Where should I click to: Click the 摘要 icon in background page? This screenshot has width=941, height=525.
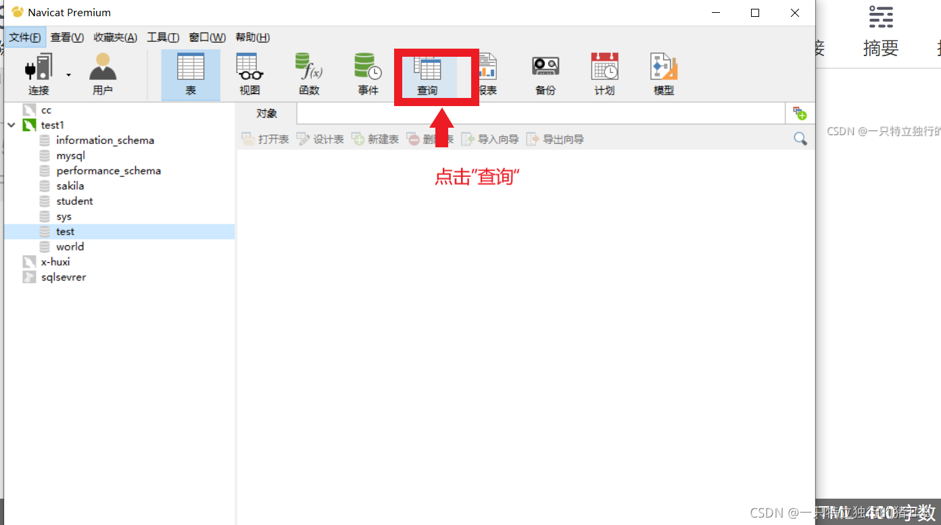click(881, 16)
